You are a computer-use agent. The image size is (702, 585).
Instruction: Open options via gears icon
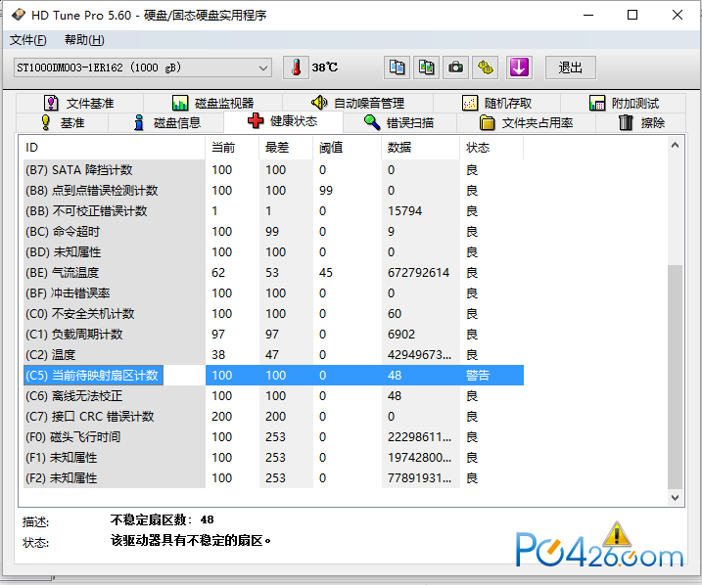point(486,67)
